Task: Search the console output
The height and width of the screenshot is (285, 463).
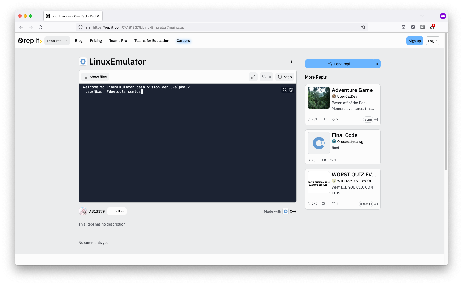Action: pyautogui.click(x=285, y=90)
